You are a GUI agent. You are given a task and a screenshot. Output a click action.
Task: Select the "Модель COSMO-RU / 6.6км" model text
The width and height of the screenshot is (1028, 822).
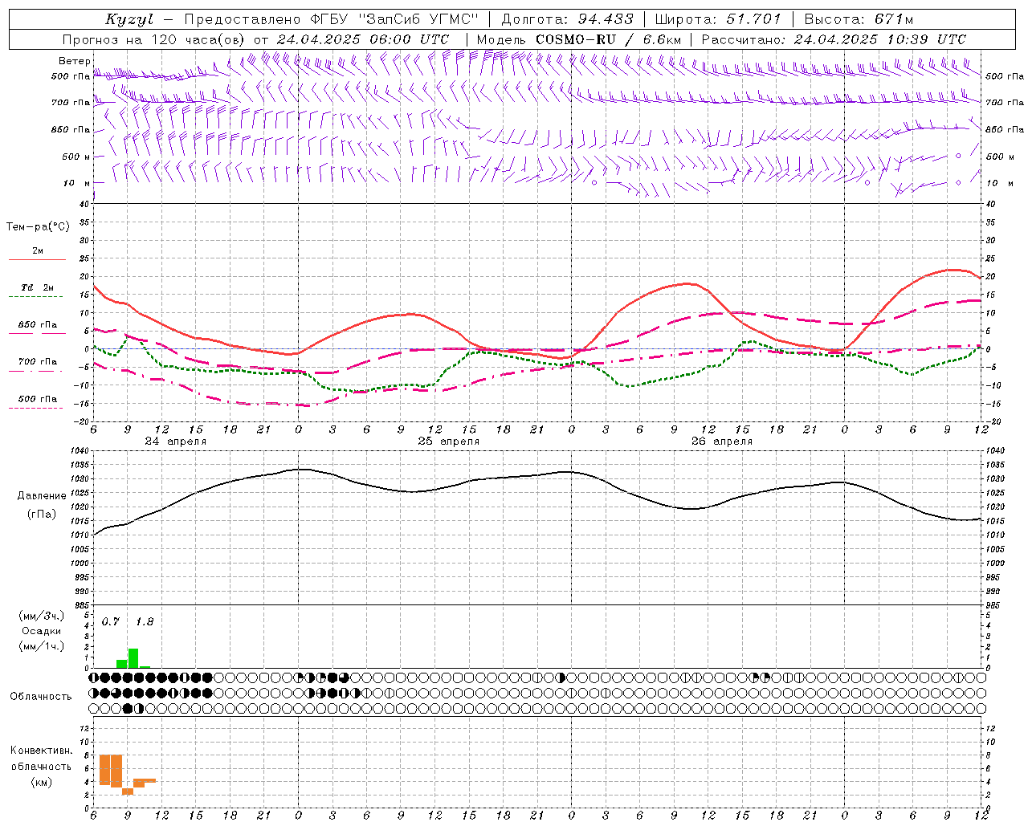pyautogui.click(x=579, y=39)
